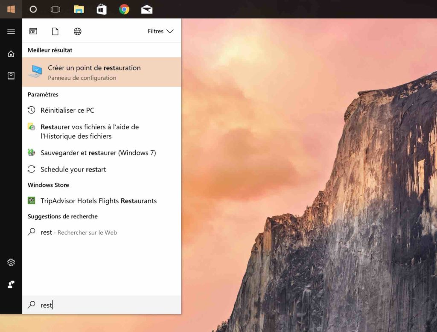
Task: Open File Explorer from the taskbar
Action: pyautogui.click(x=79, y=9)
